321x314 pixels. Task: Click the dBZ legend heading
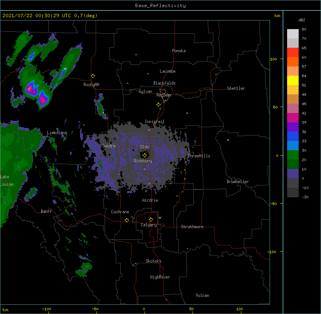click(x=302, y=20)
